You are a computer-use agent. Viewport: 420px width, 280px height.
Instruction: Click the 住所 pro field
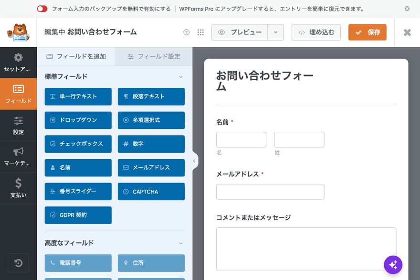pyautogui.click(x=151, y=263)
